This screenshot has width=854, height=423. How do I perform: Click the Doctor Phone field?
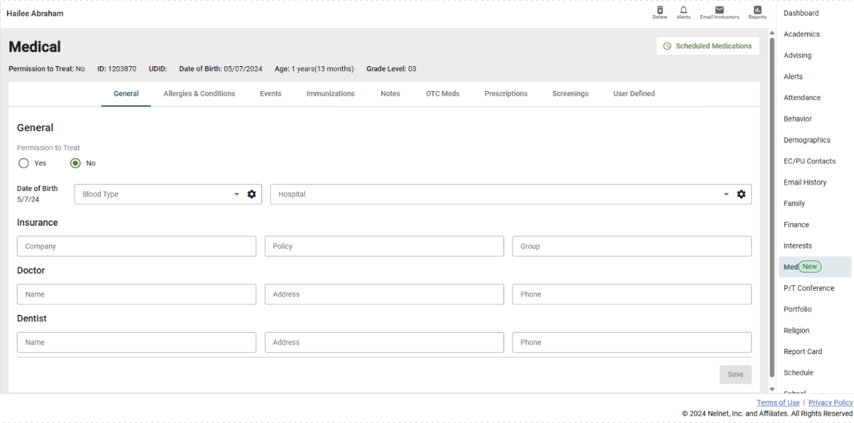pyautogui.click(x=632, y=294)
